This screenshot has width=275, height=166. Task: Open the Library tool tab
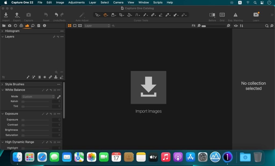point(4,25)
